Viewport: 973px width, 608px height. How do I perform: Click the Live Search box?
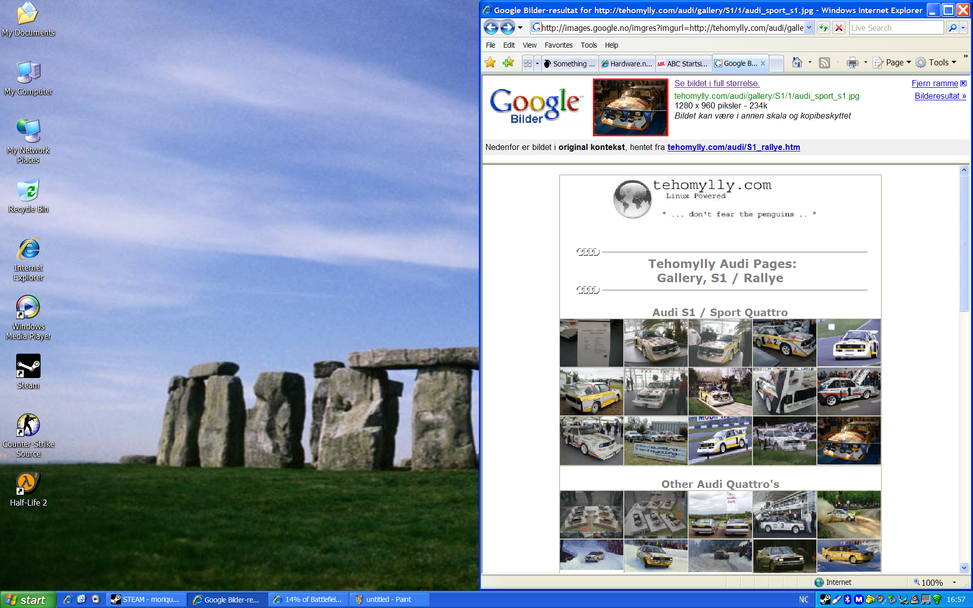click(896, 28)
